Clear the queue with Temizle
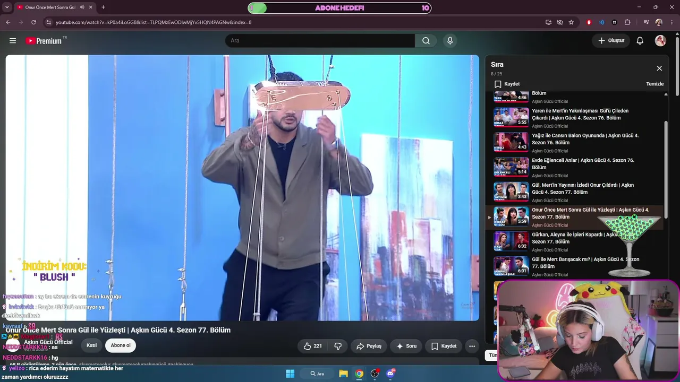The image size is (680, 382). point(654,84)
